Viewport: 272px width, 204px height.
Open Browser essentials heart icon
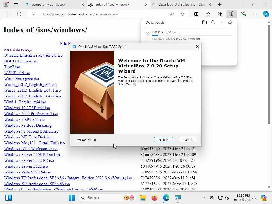pos(243,14)
